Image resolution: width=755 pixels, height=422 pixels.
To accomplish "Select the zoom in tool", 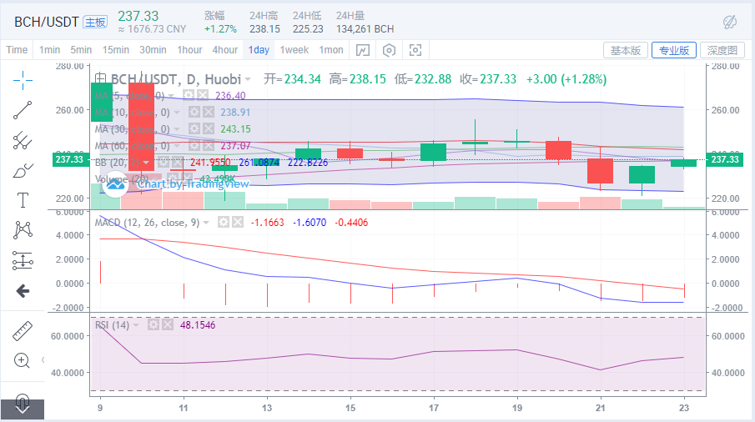I will [x=23, y=360].
